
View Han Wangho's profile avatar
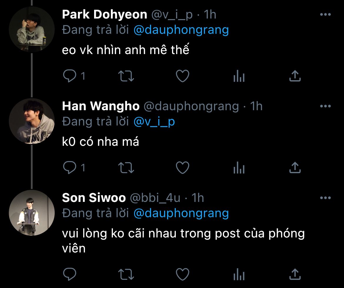point(32,121)
